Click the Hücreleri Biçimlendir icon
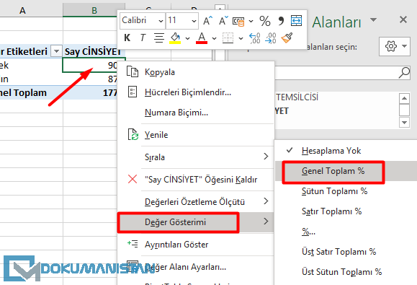This screenshot has height=285, width=417. click(133, 92)
